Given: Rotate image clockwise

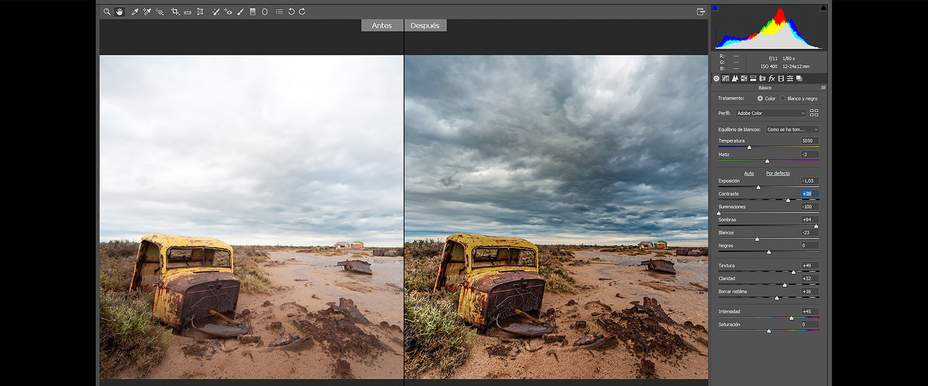Looking at the screenshot, I should click(302, 12).
